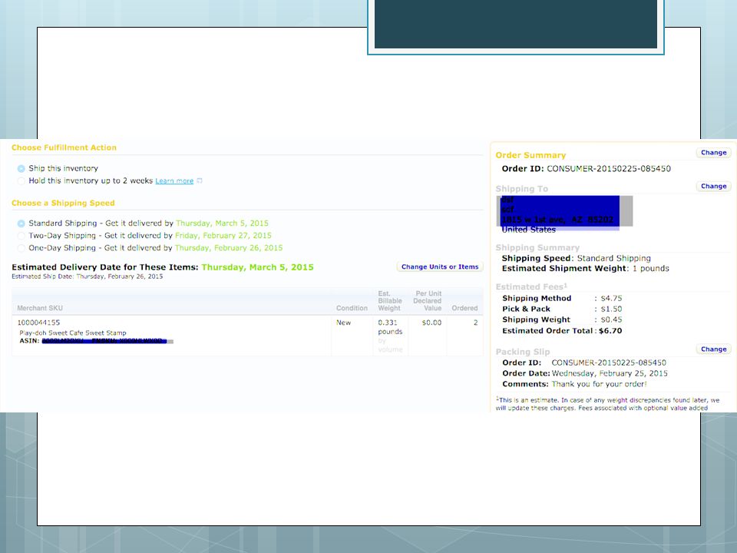Click Shipping Weight fee $0.45
The height and width of the screenshot is (553, 737).
click(562, 320)
